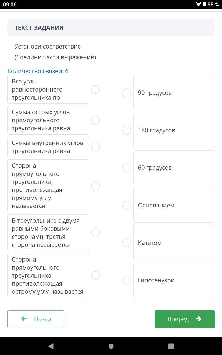
Task: Select radio beside 'Гипотенузой' answer
Action: [127, 280]
